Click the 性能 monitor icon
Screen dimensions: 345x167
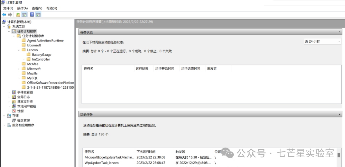(14, 111)
